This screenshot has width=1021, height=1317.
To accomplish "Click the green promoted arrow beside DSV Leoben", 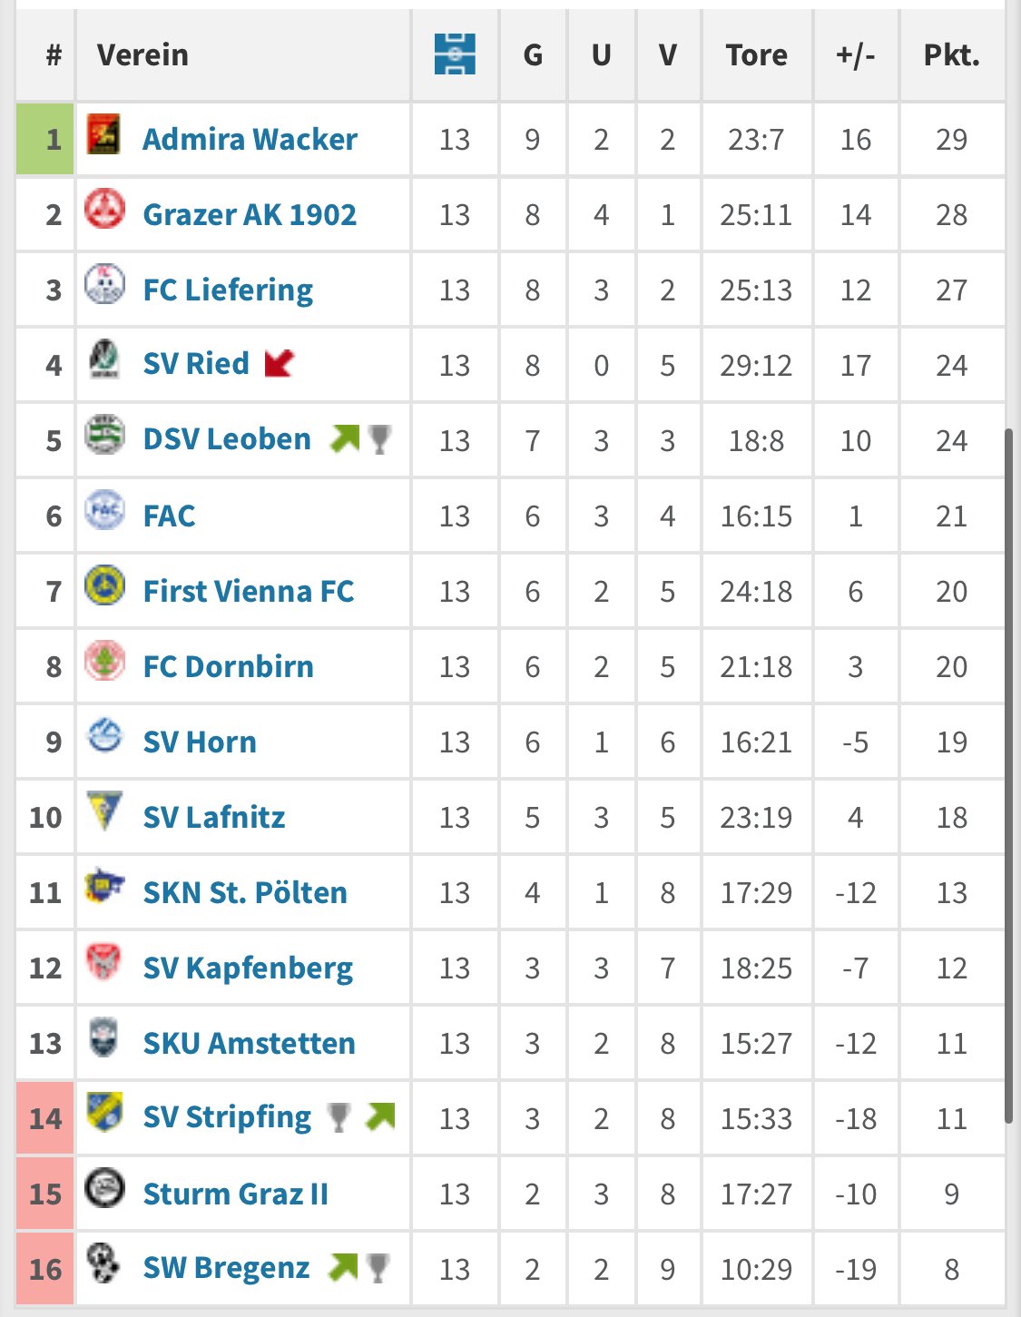I will tap(345, 438).
